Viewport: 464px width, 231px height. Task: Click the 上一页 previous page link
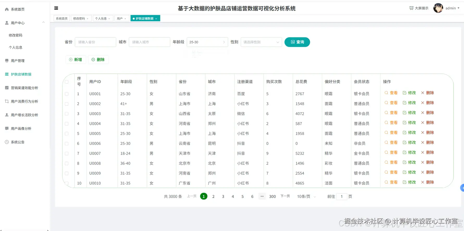tap(192, 196)
